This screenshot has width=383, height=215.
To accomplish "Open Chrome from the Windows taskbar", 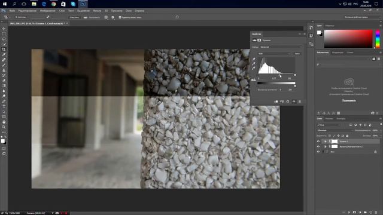I will click(x=53, y=4).
